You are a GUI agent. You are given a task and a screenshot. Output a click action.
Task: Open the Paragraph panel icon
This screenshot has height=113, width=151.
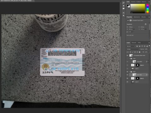tap(124, 16)
